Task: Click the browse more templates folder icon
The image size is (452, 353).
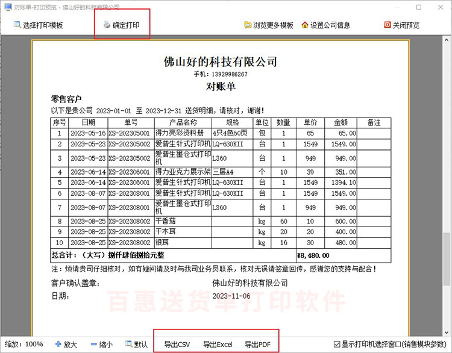Action: tap(248, 25)
